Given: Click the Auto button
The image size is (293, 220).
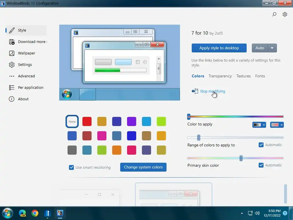Looking at the screenshot, I should (x=260, y=48).
